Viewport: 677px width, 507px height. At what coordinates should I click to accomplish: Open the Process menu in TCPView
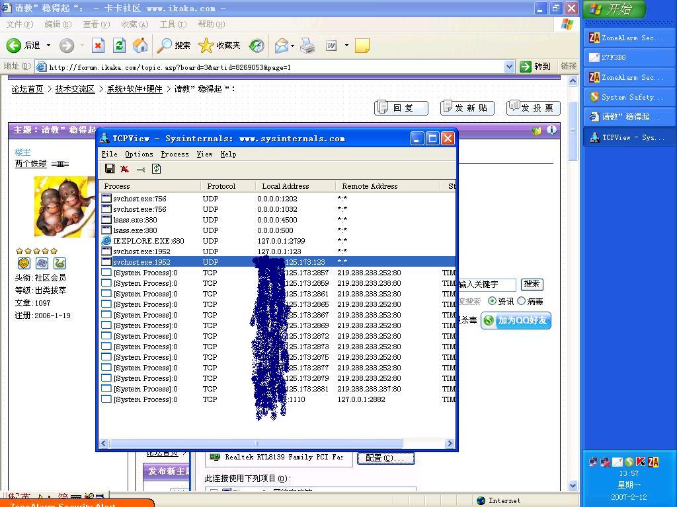point(175,154)
